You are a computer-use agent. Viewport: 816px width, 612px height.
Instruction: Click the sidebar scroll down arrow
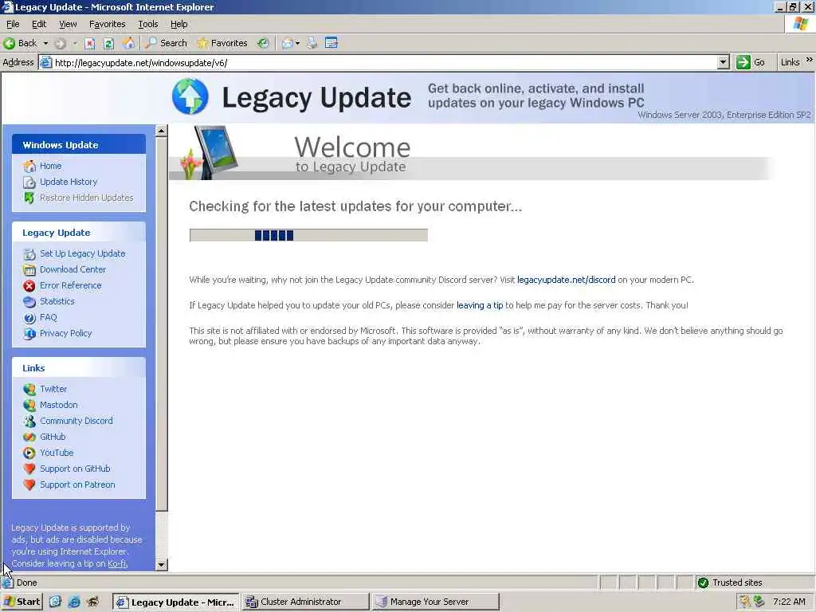click(161, 565)
